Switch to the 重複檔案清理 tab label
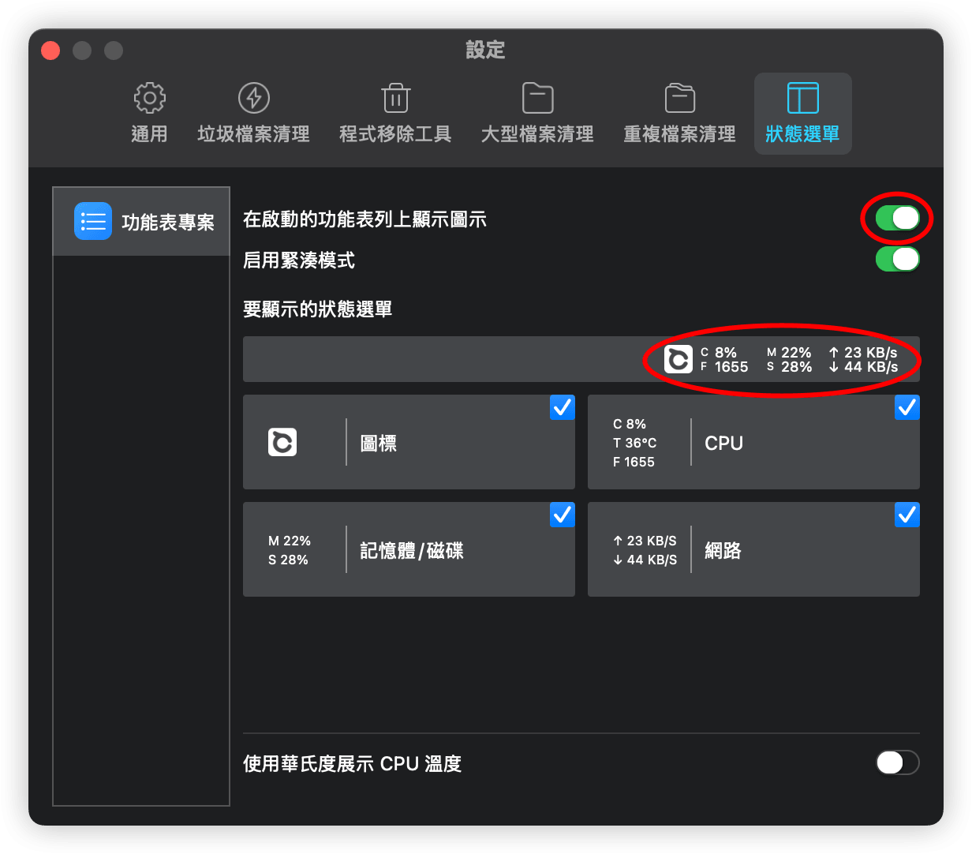The width and height of the screenshot is (972, 854). pyautogui.click(x=679, y=134)
